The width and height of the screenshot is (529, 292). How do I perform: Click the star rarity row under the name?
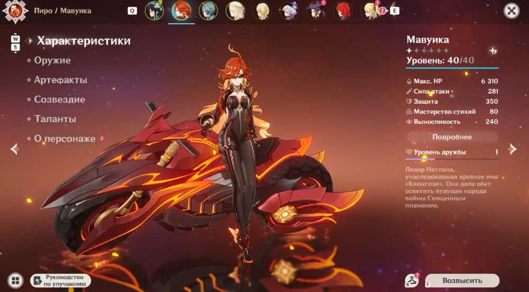pos(427,51)
